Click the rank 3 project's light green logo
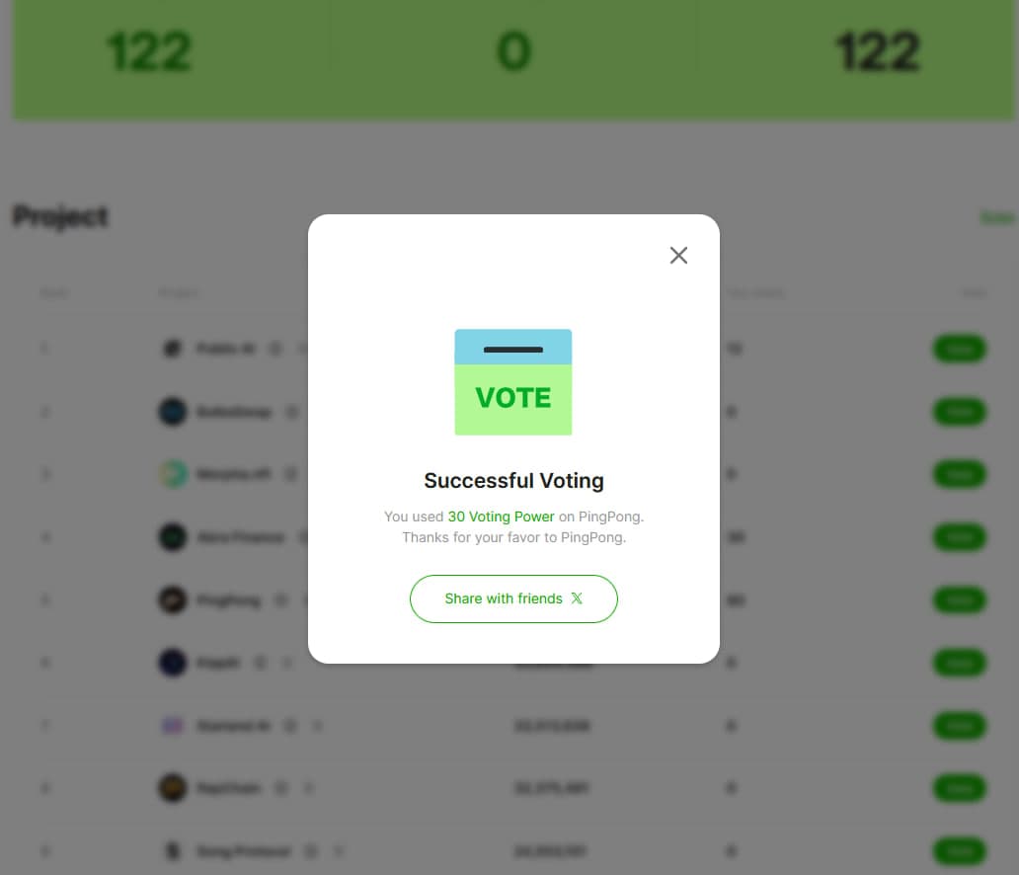The width and height of the screenshot is (1019, 875). 173,474
